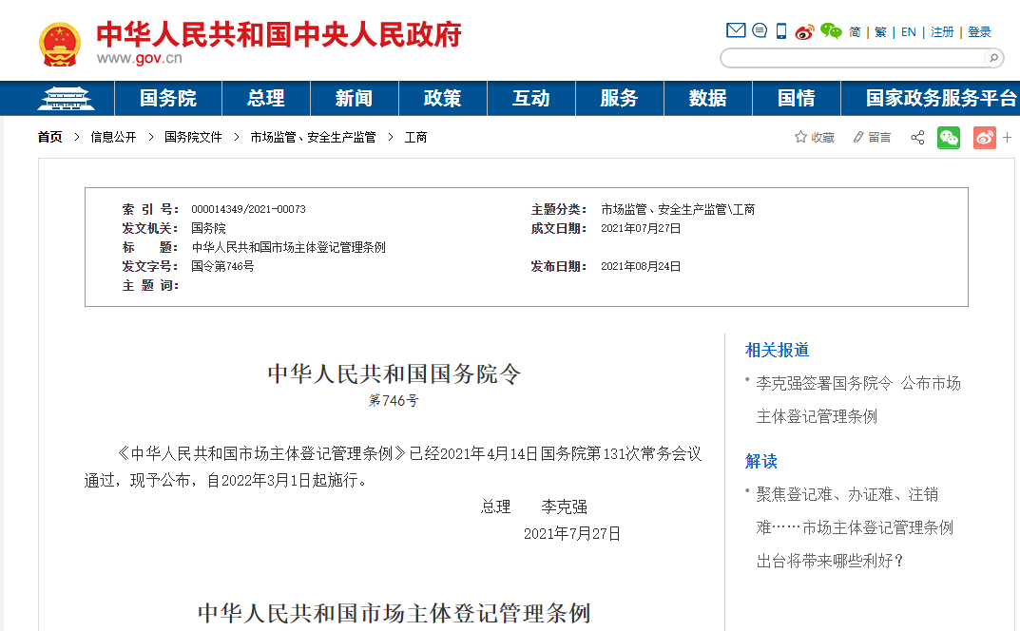Click heading 中华人民共和国国务院令
This screenshot has width=1020, height=631.
pyautogui.click(x=395, y=373)
